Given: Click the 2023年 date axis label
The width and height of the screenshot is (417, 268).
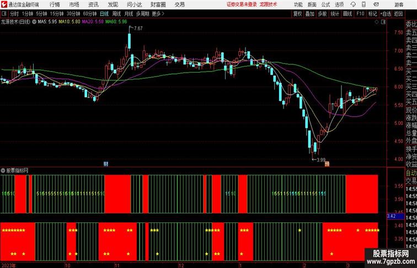Looking at the screenshot, I should click(8, 266).
